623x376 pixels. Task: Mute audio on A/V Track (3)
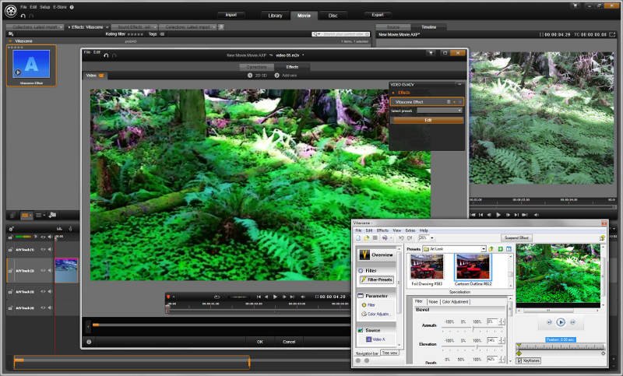pyautogui.click(x=51, y=293)
